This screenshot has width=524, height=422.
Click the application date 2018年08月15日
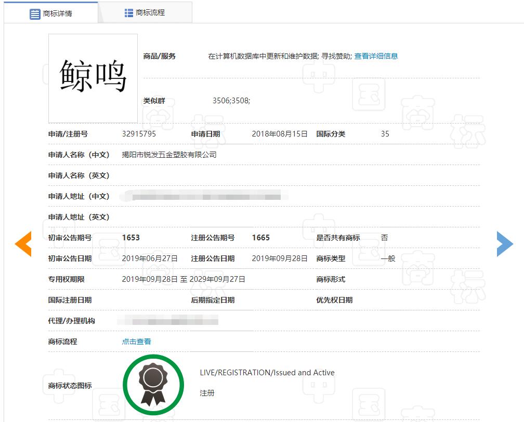[x=280, y=134]
